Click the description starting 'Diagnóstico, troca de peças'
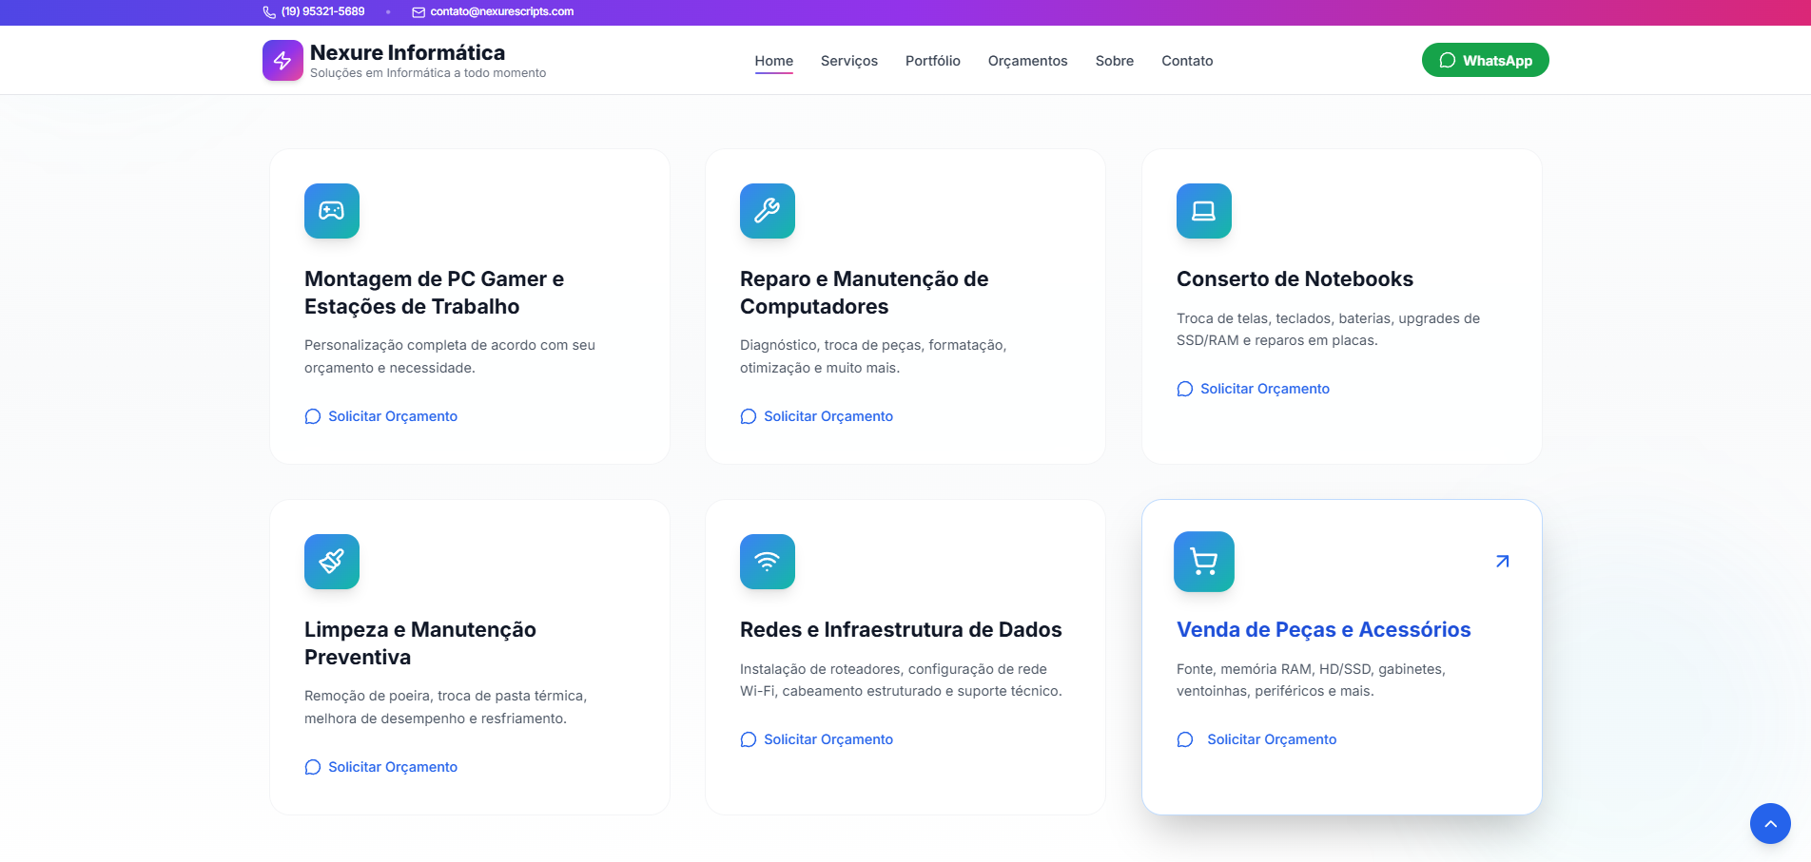The image size is (1811, 862). [873, 356]
